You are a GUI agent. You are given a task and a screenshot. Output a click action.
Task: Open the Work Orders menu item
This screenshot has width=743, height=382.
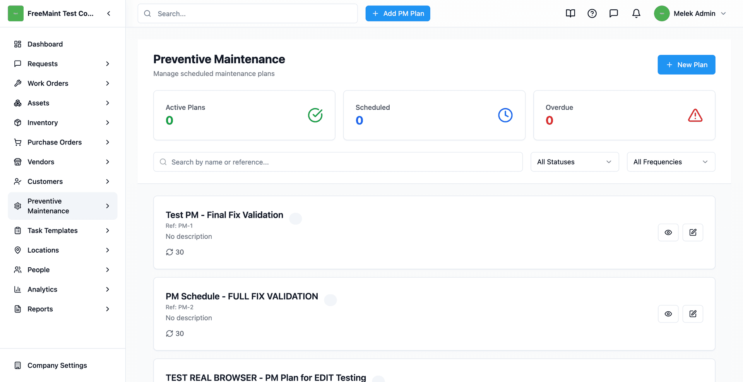pyautogui.click(x=63, y=83)
